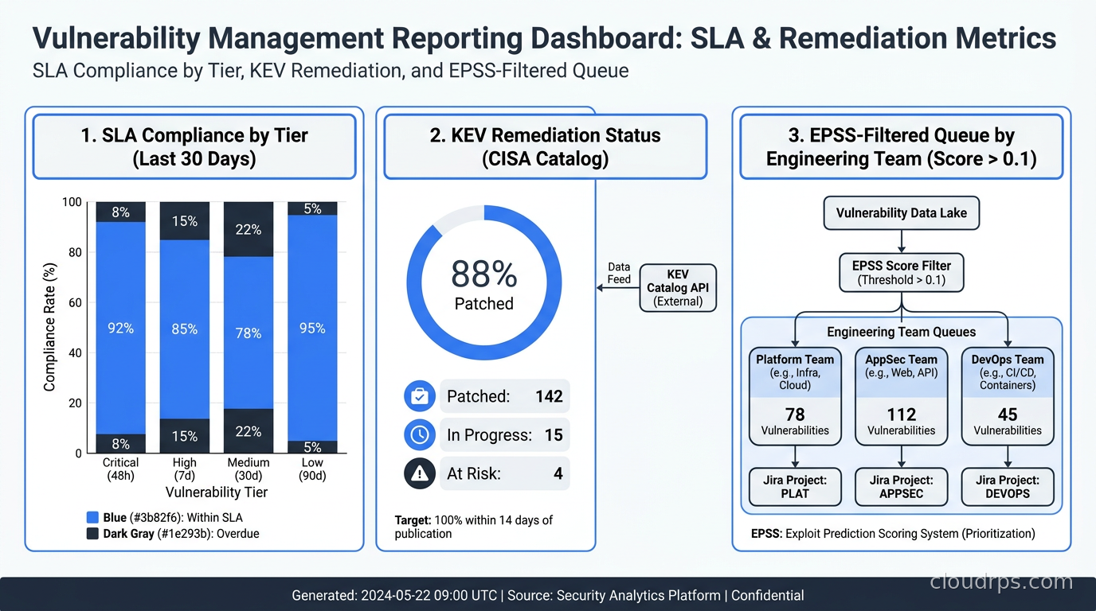Click the Data Feed arrow label
Image resolution: width=1096 pixels, height=611 pixels.
[x=619, y=273]
